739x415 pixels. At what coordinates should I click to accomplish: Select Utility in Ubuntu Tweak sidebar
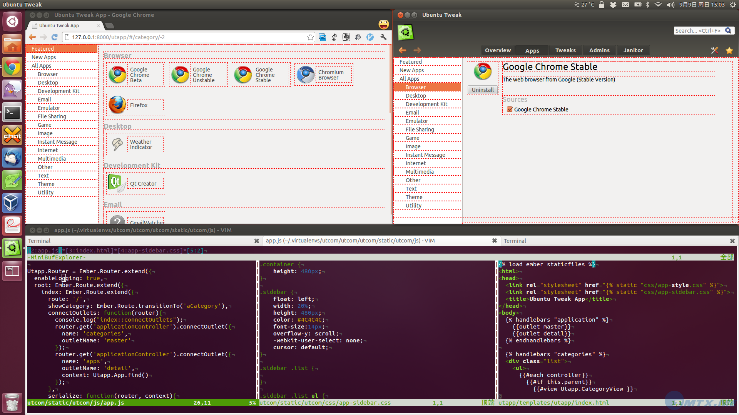pyautogui.click(x=427, y=206)
